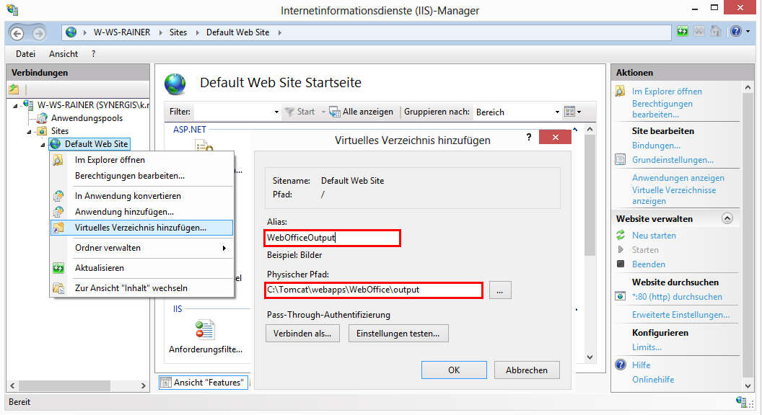
Task: Click the view selector grid icon next to Bereich
Action: (569, 112)
